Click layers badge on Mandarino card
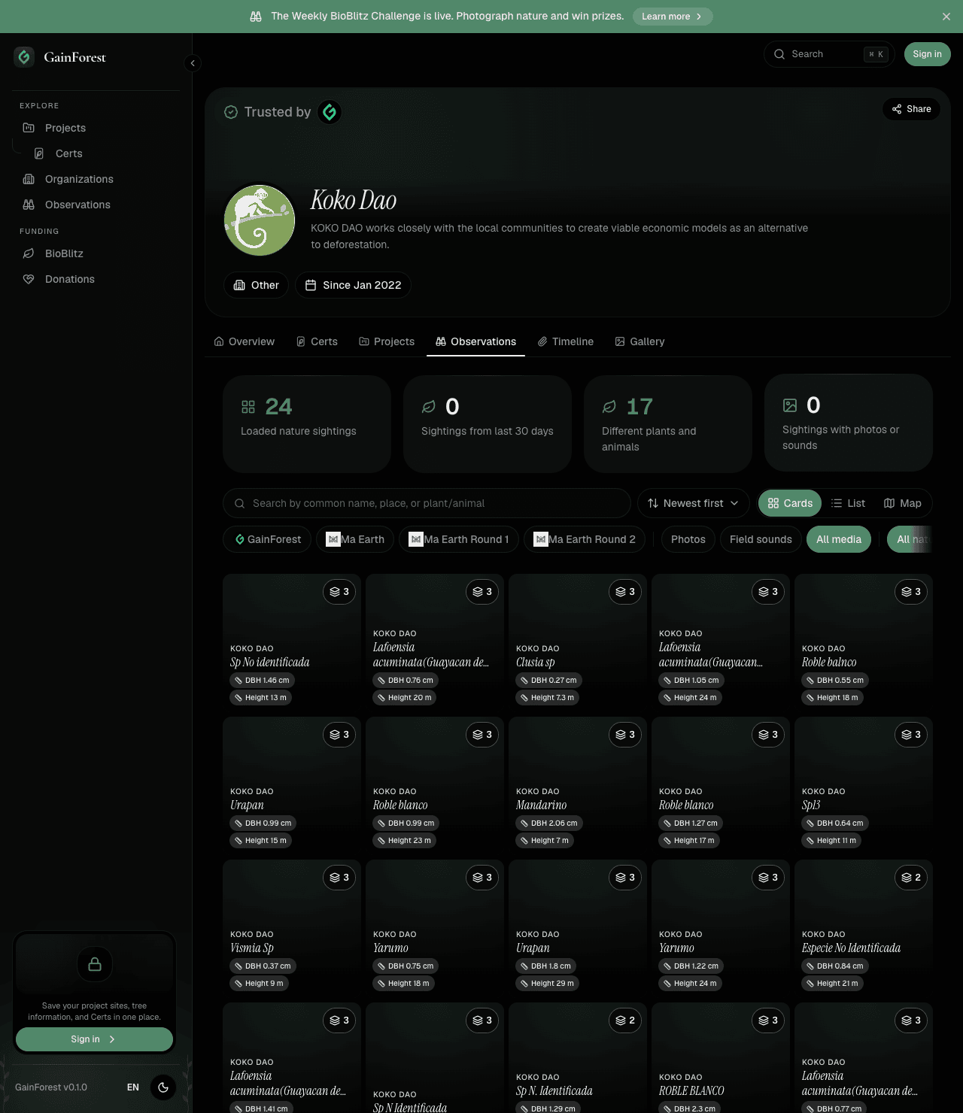The width and height of the screenshot is (963, 1113). click(x=625, y=735)
